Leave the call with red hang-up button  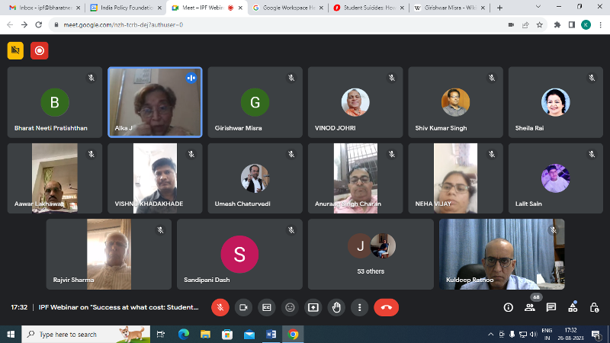coord(386,307)
